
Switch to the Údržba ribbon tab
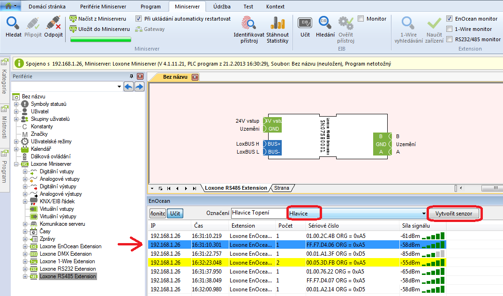point(222,7)
